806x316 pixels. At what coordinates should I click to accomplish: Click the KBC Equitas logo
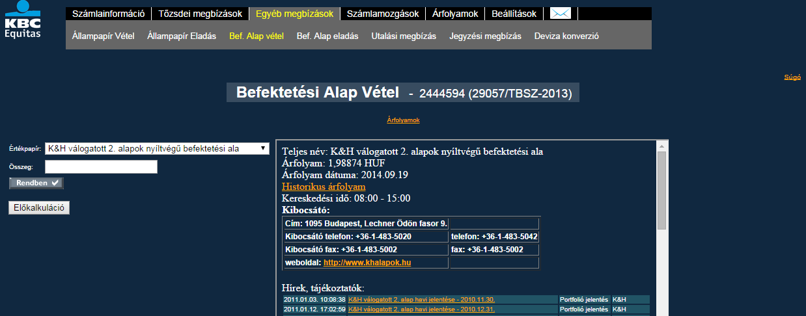point(21,20)
